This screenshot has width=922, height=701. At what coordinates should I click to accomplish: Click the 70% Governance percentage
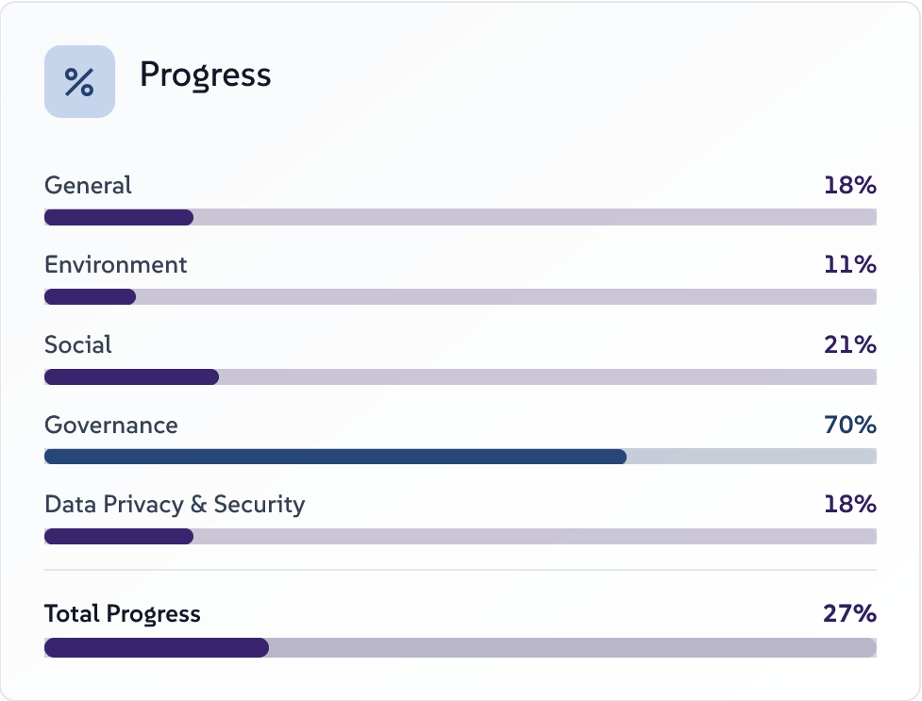tap(850, 426)
